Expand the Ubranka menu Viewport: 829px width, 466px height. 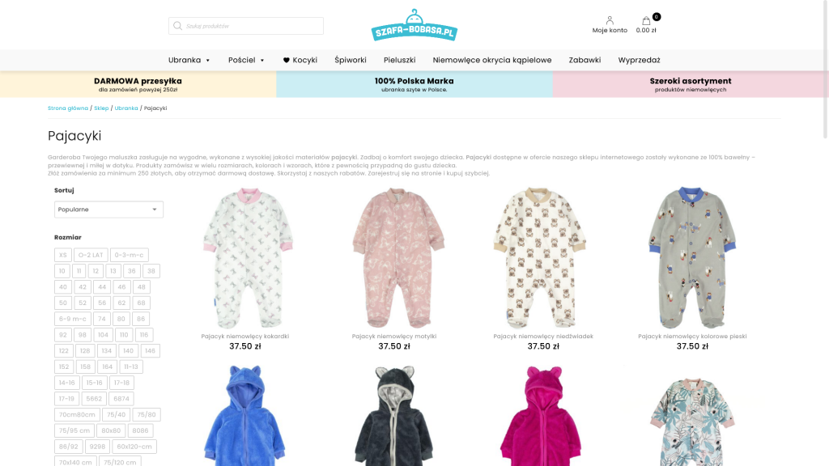tap(189, 60)
